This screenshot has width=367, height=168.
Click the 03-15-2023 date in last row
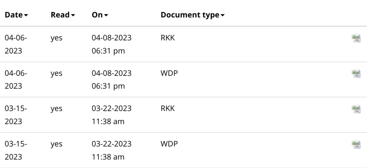coord(16,150)
